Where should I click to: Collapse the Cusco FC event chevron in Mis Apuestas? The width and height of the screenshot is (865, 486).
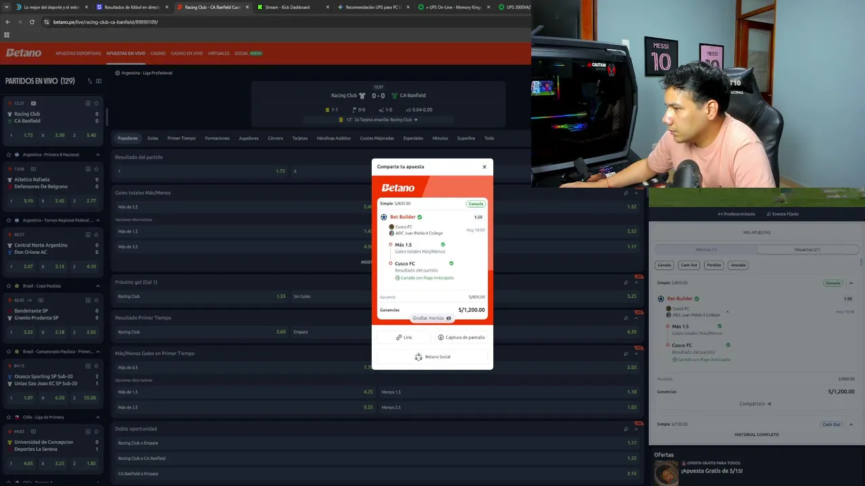click(727, 312)
